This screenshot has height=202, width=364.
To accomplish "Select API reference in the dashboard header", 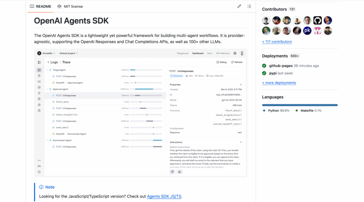I will [x=223, y=53].
